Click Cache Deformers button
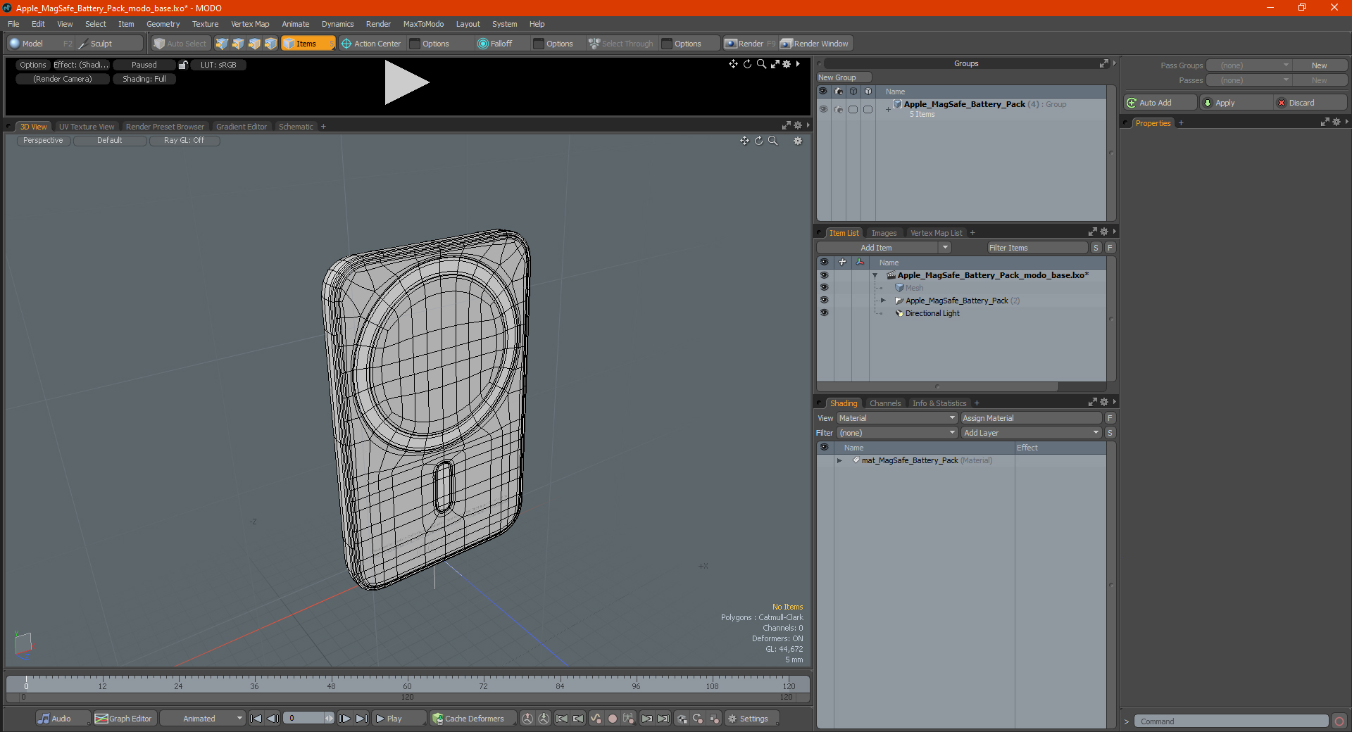 (x=472, y=719)
